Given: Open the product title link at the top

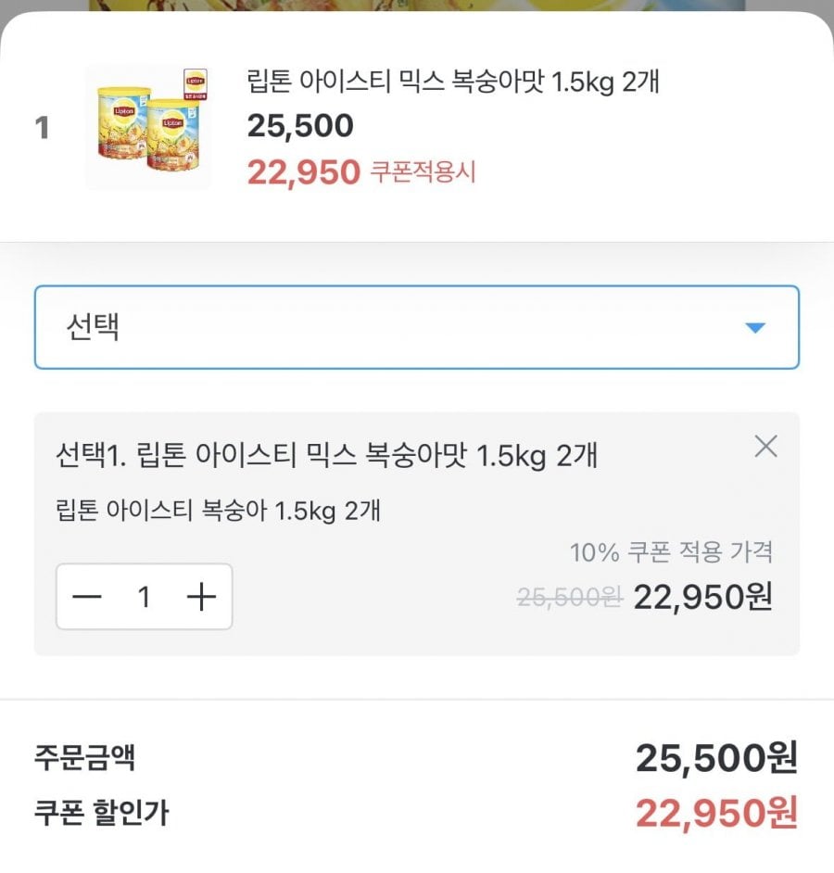Looking at the screenshot, I should click(x=453, y=82).
